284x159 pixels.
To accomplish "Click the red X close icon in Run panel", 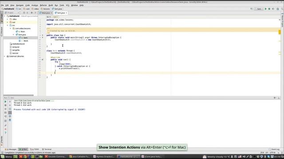I will coord(5,129).
